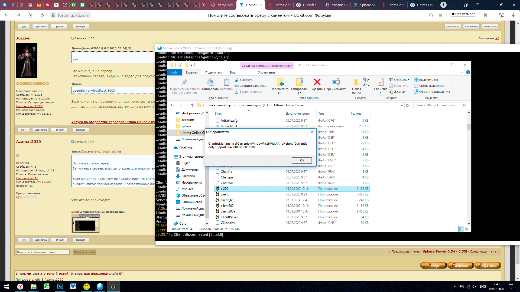Click the red Delete (Удалить) icon
The height and width of the screenshot is (292, 520).
[x=317, y=82]
